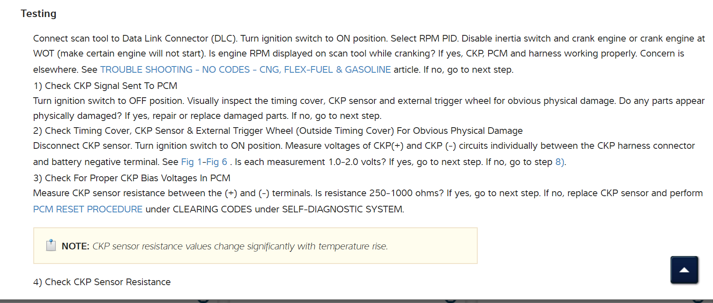Click the step 2 Check Timing Cover heading
This screenshot has height=303, width=713.
tap(277, 131)
